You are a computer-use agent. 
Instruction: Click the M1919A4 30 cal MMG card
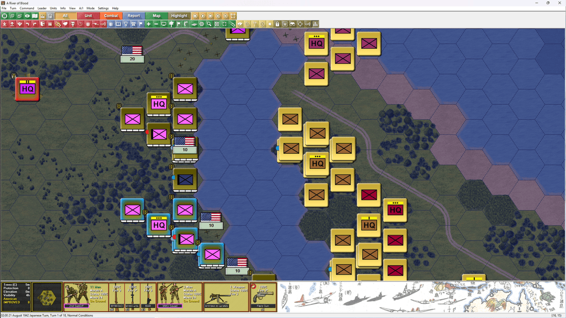click(x=226, y=297)
